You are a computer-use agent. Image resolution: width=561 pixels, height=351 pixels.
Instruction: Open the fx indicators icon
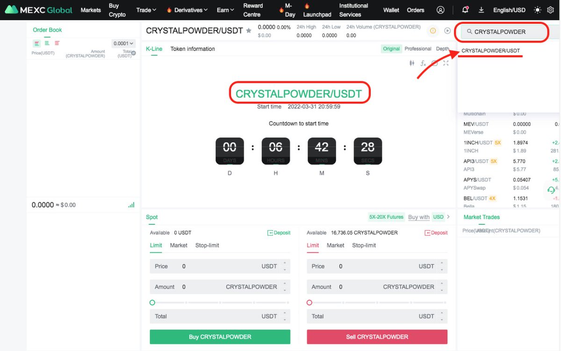pos(423,63)
